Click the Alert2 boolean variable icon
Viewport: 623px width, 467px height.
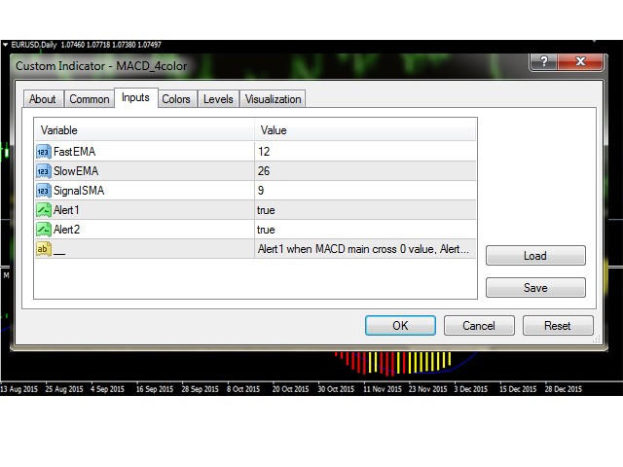point(43,230)
